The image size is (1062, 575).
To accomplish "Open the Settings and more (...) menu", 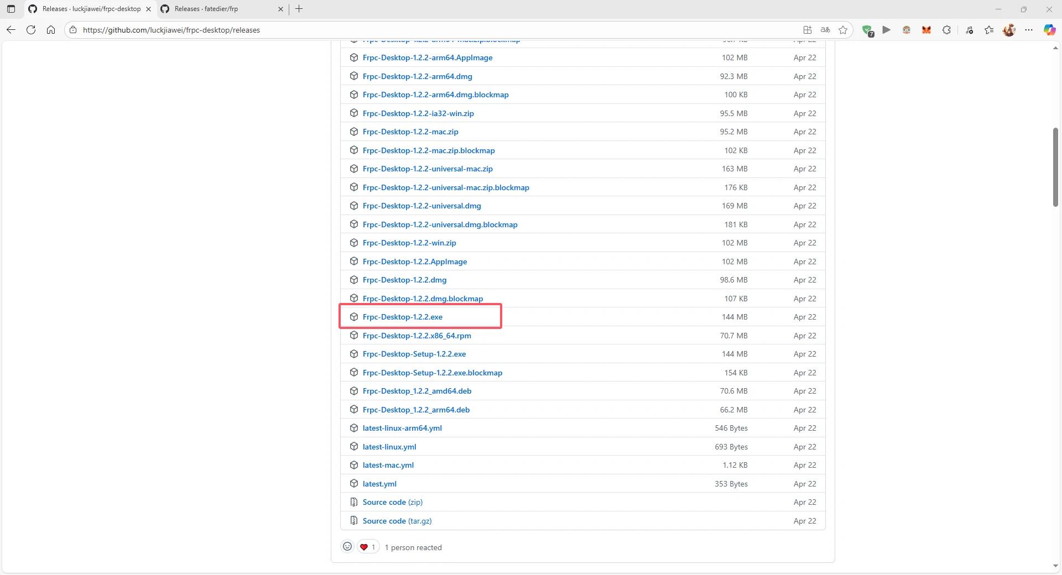I will [1028, 30].
